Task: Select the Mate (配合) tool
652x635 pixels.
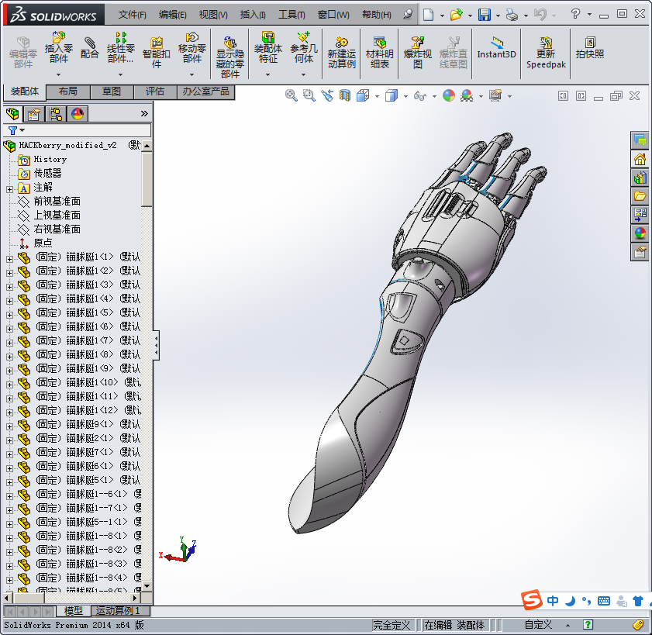Action: 89,48
